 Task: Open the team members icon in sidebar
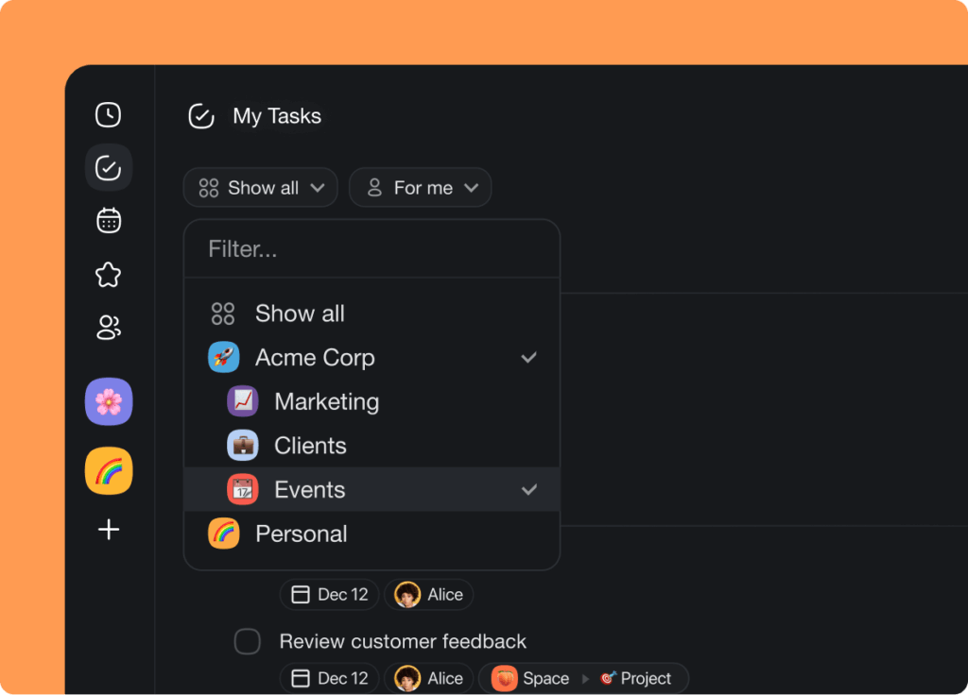click(108, 328)
